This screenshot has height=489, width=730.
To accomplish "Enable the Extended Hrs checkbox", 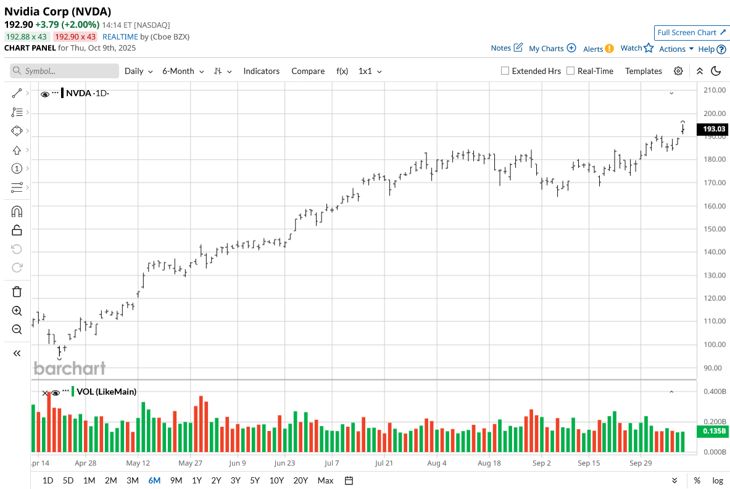I will coord(505,71).
